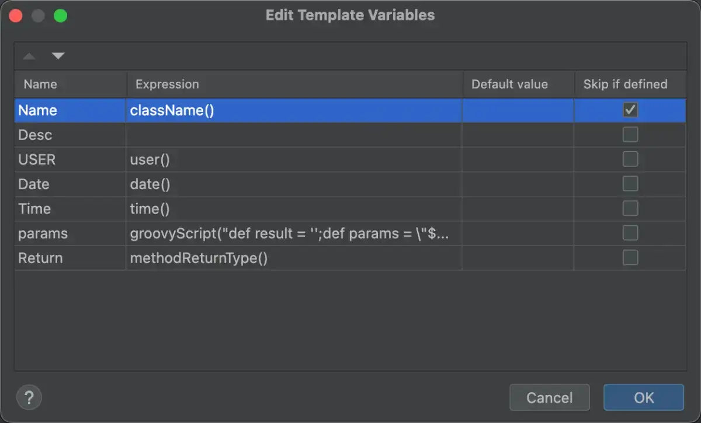This screenshot has height=423, width=701.
Task: Tick Skip if defined for Date row
Action: [630, 184]
